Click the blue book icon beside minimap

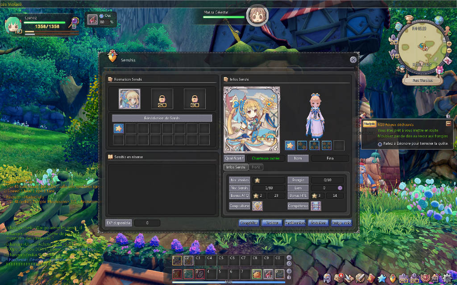(399, 26)
